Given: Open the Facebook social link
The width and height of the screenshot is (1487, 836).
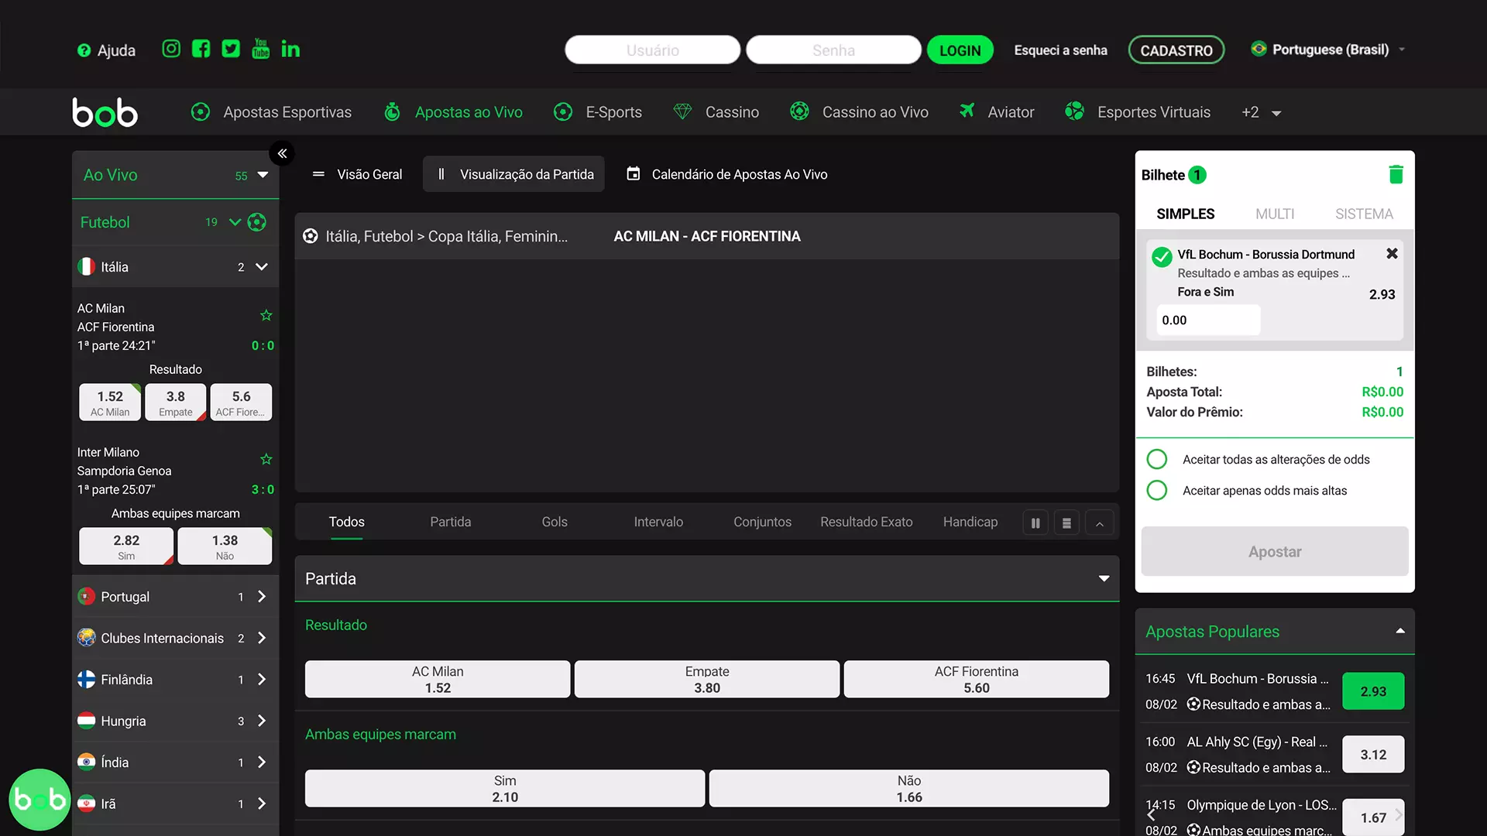Looking at the screenshot, I should coord(201,49).
